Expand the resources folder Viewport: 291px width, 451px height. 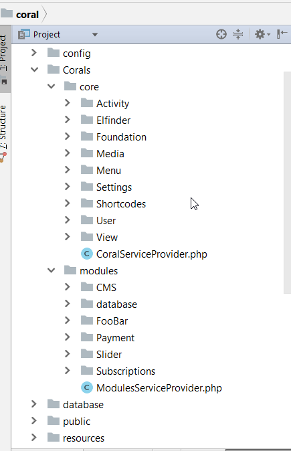tap(34, 438)
